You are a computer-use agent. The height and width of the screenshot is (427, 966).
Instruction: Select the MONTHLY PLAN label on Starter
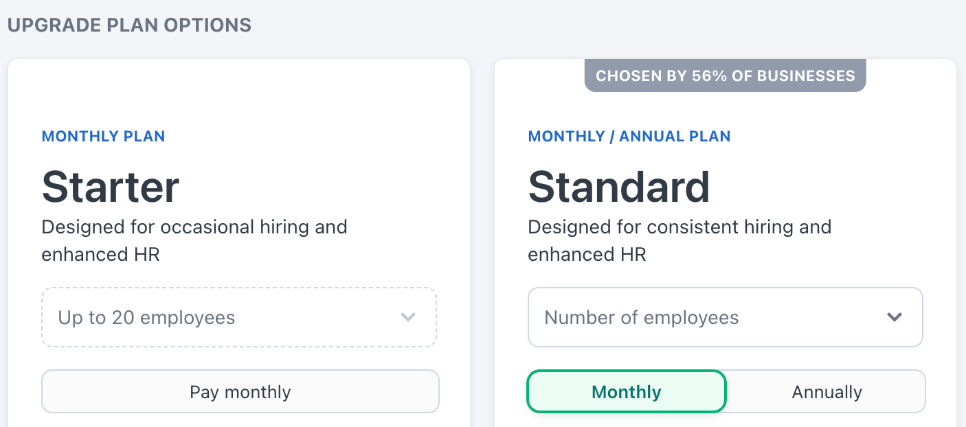(103, 136)
